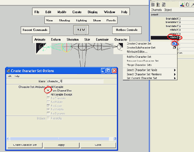Viewport: 194px width, 152px height.
Task: Select the All Keyable radio button
Action: coord(48,86)
